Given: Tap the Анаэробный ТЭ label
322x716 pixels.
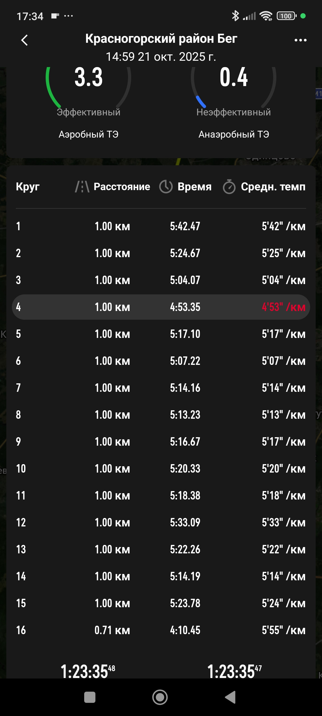Looking at the screenshot, I should [234, 134].
